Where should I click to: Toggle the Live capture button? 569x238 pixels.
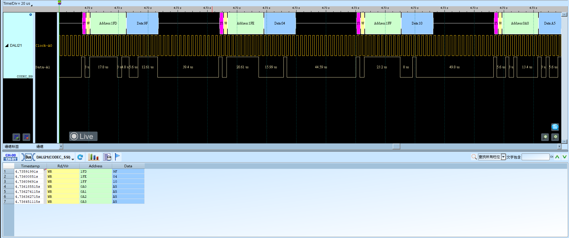coord(83,136)
